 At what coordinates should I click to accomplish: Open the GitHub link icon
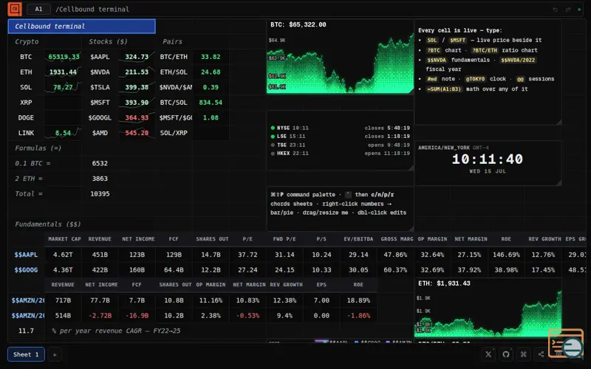click(x=506, y=354)
